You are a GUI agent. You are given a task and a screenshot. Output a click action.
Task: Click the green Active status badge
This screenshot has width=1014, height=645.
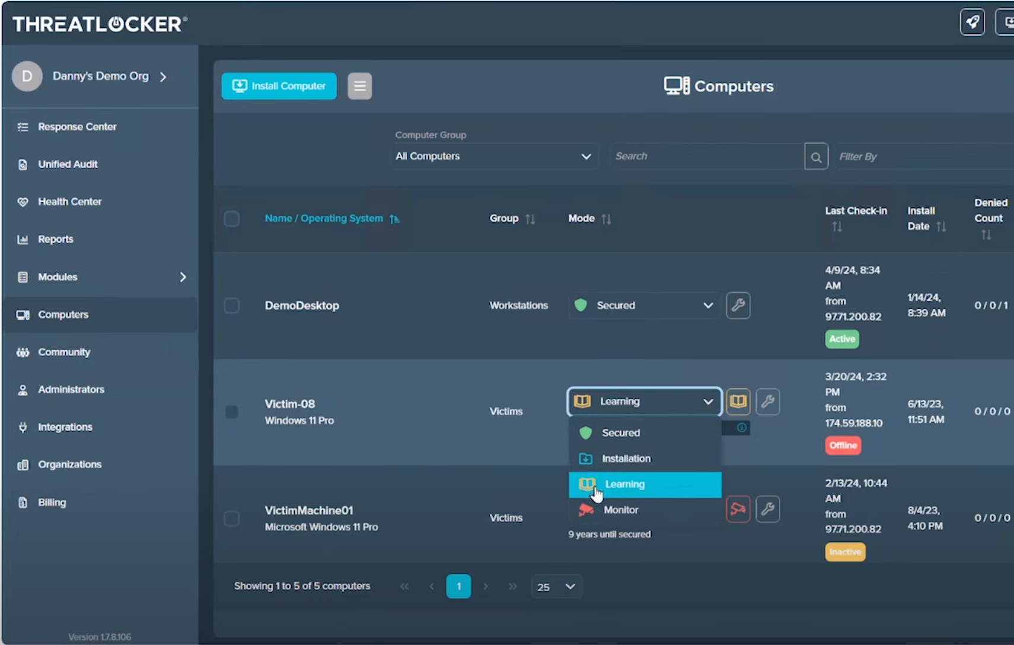tap(842, 339)
